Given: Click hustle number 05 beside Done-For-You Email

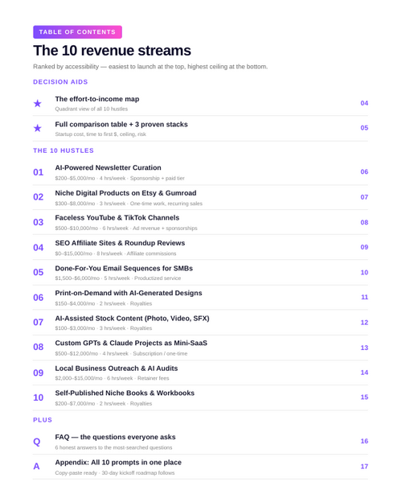Looking at the screenshot, I should click(x=38, y=272).
